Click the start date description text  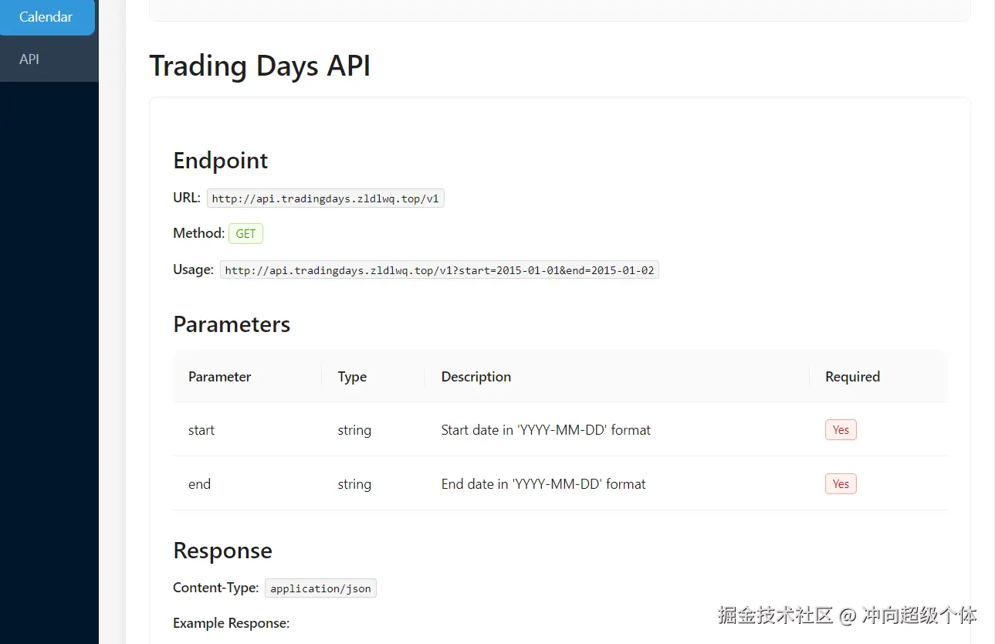(546, 430)
